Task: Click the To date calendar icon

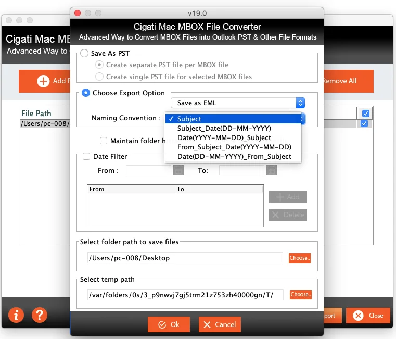Action: [x=272, y=170]
